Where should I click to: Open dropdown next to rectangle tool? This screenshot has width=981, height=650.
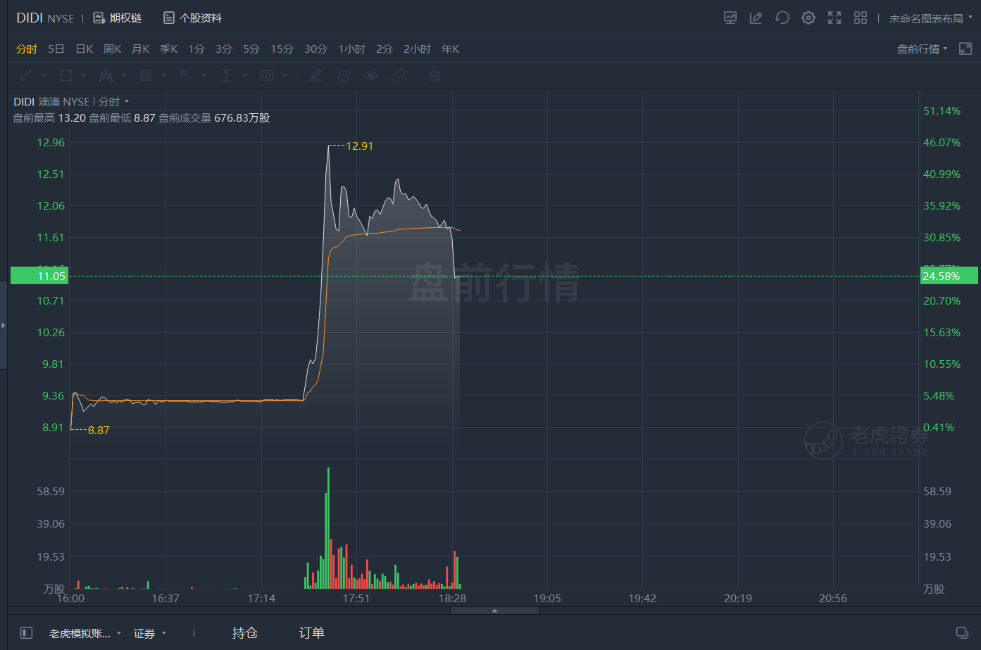[84, 75]
